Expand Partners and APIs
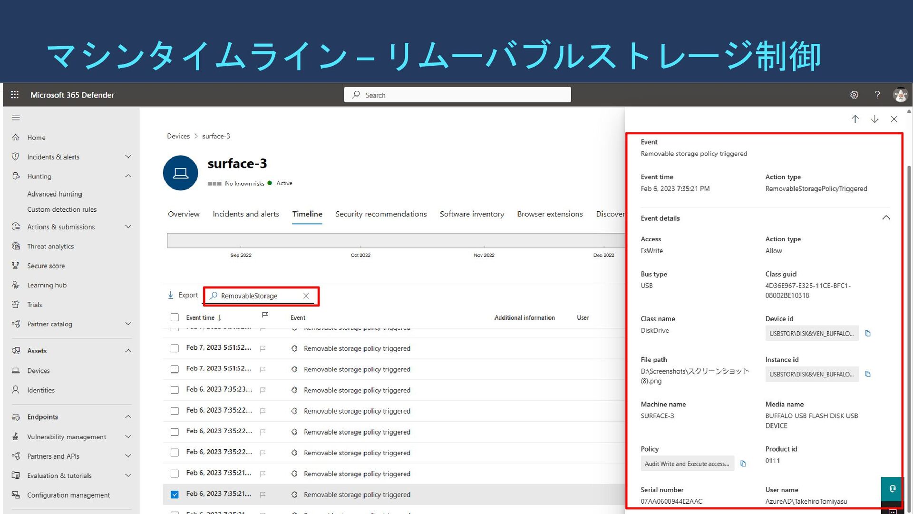Screen dimensions: 913x514 tap(128, 456)
